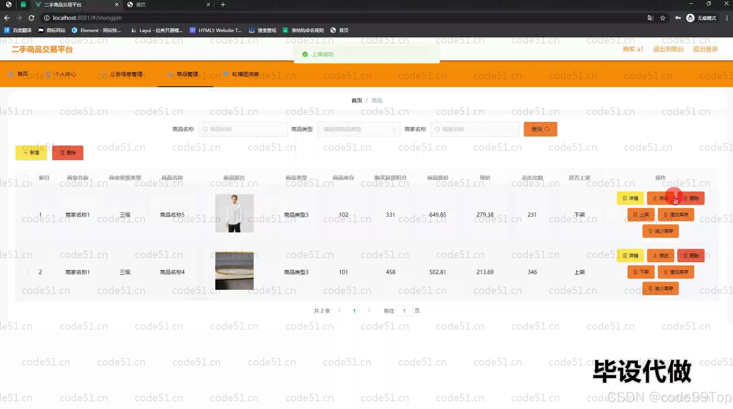
Task: Click 无痕模式 incognito profile icon
Action: 690,18
